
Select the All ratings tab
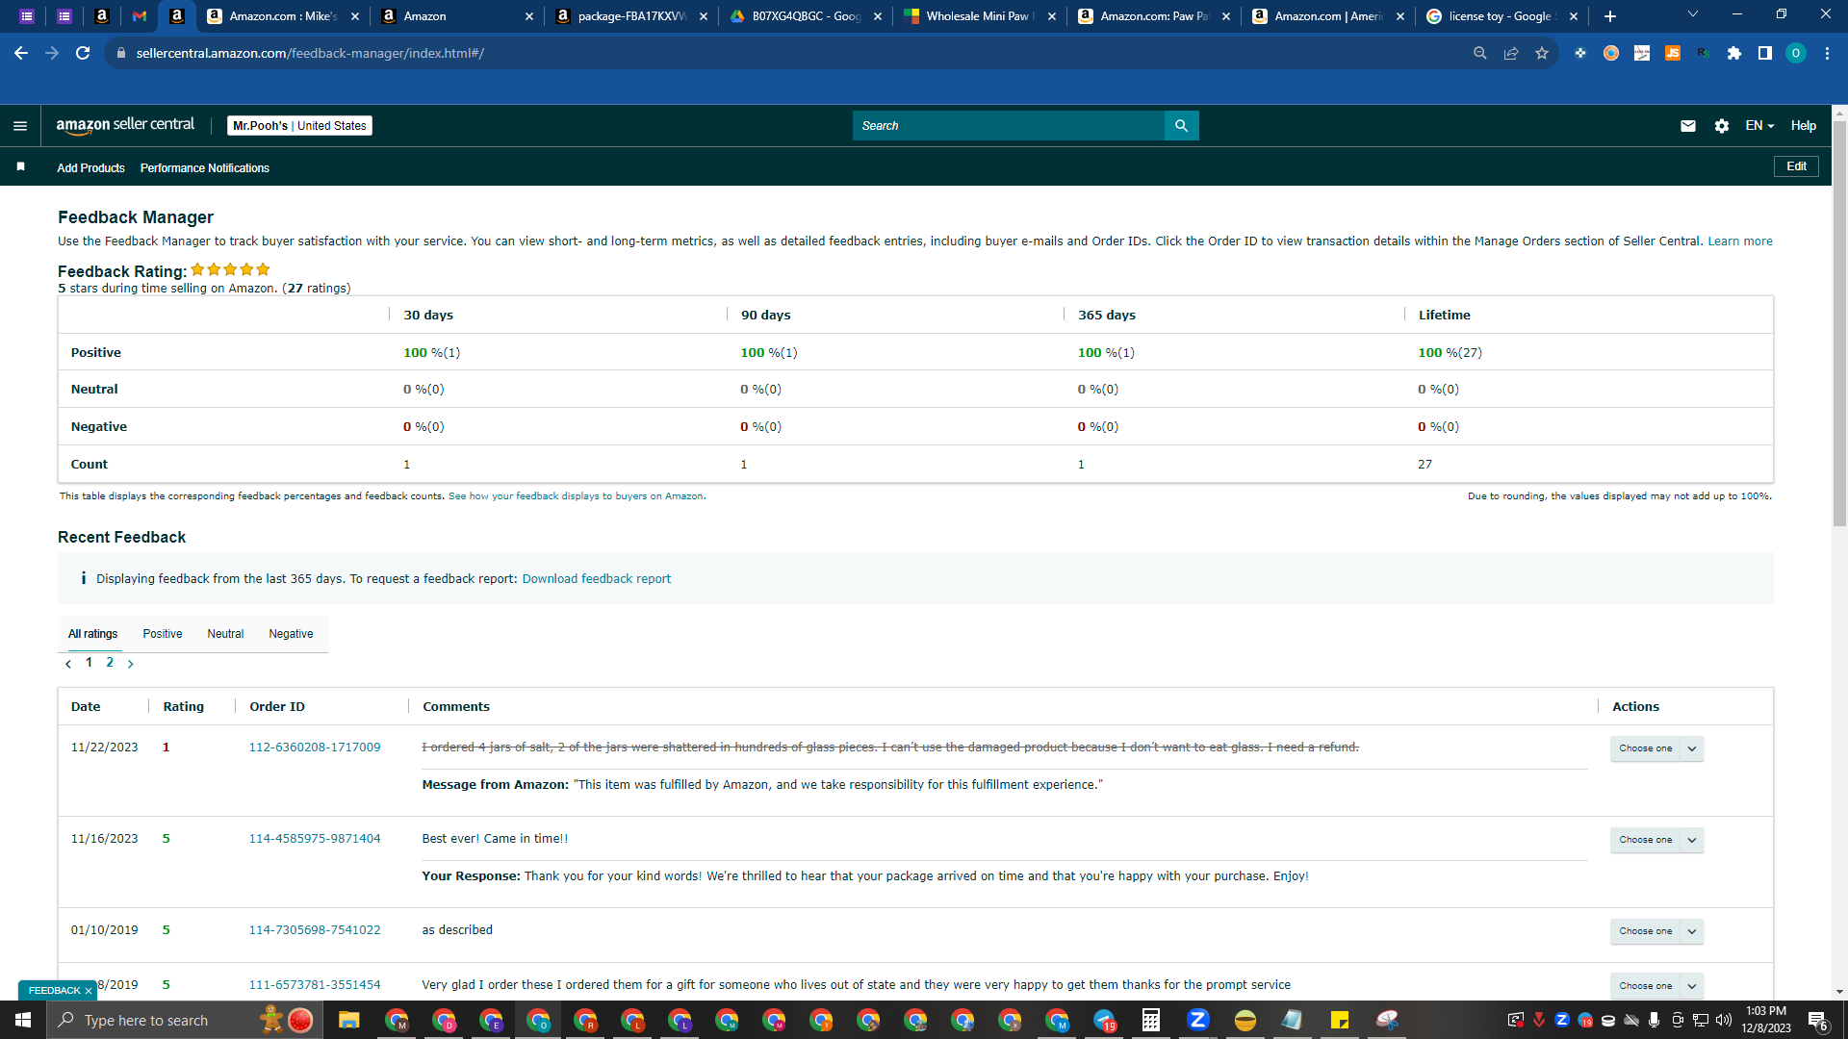click(x=92, y=634)
